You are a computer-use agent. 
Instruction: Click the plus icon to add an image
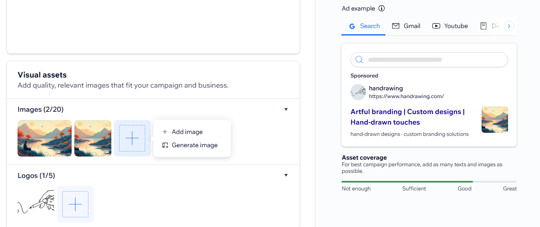click(x=132, y=138)
